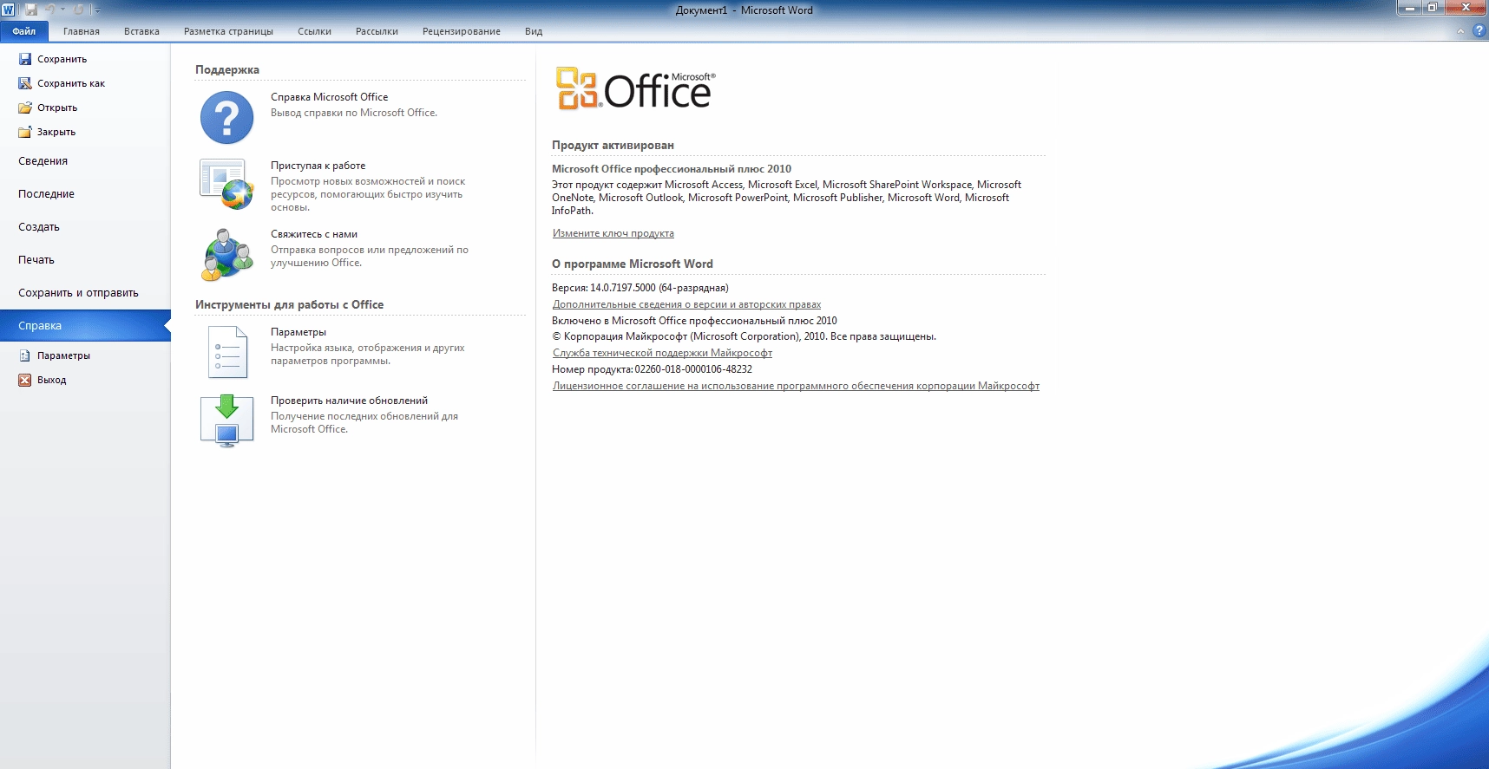This screenshot has width=1489, height=769.
Task: Switch to the Ссылки tab
Action: tap(314, 31)
